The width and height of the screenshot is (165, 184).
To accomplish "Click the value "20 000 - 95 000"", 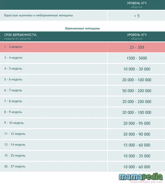I will click(x=137, y=123).
